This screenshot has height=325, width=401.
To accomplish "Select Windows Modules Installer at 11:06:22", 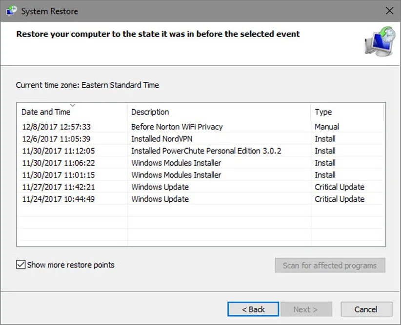I will tap(176, 163).
